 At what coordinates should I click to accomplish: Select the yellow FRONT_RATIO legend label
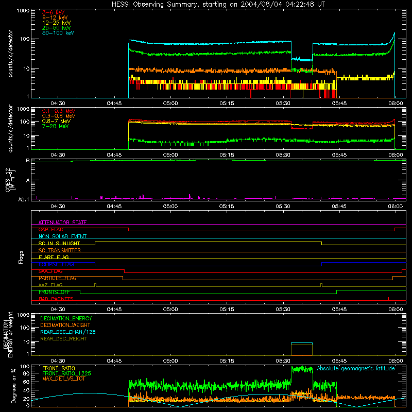(x=59, y=368)
